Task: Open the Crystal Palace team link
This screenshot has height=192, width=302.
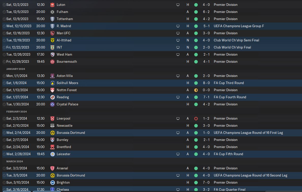Action: click(x=67, y=104)
